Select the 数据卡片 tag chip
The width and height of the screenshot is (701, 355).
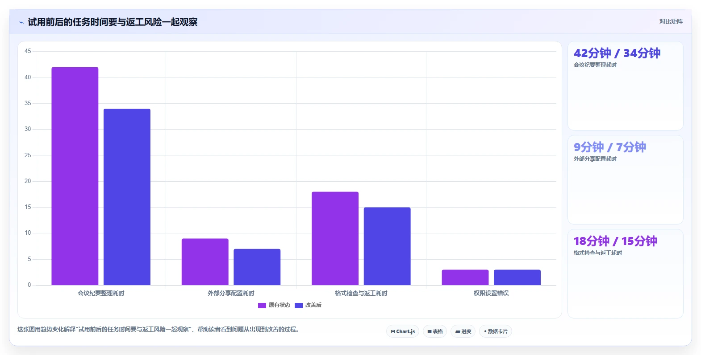(496, 331)
